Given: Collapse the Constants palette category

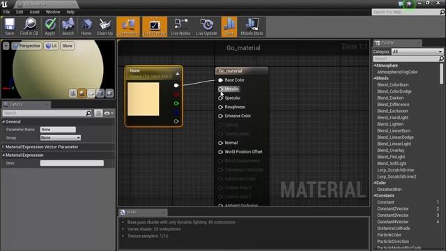Looking at the screenshot, I should click(x=375, y=196).
